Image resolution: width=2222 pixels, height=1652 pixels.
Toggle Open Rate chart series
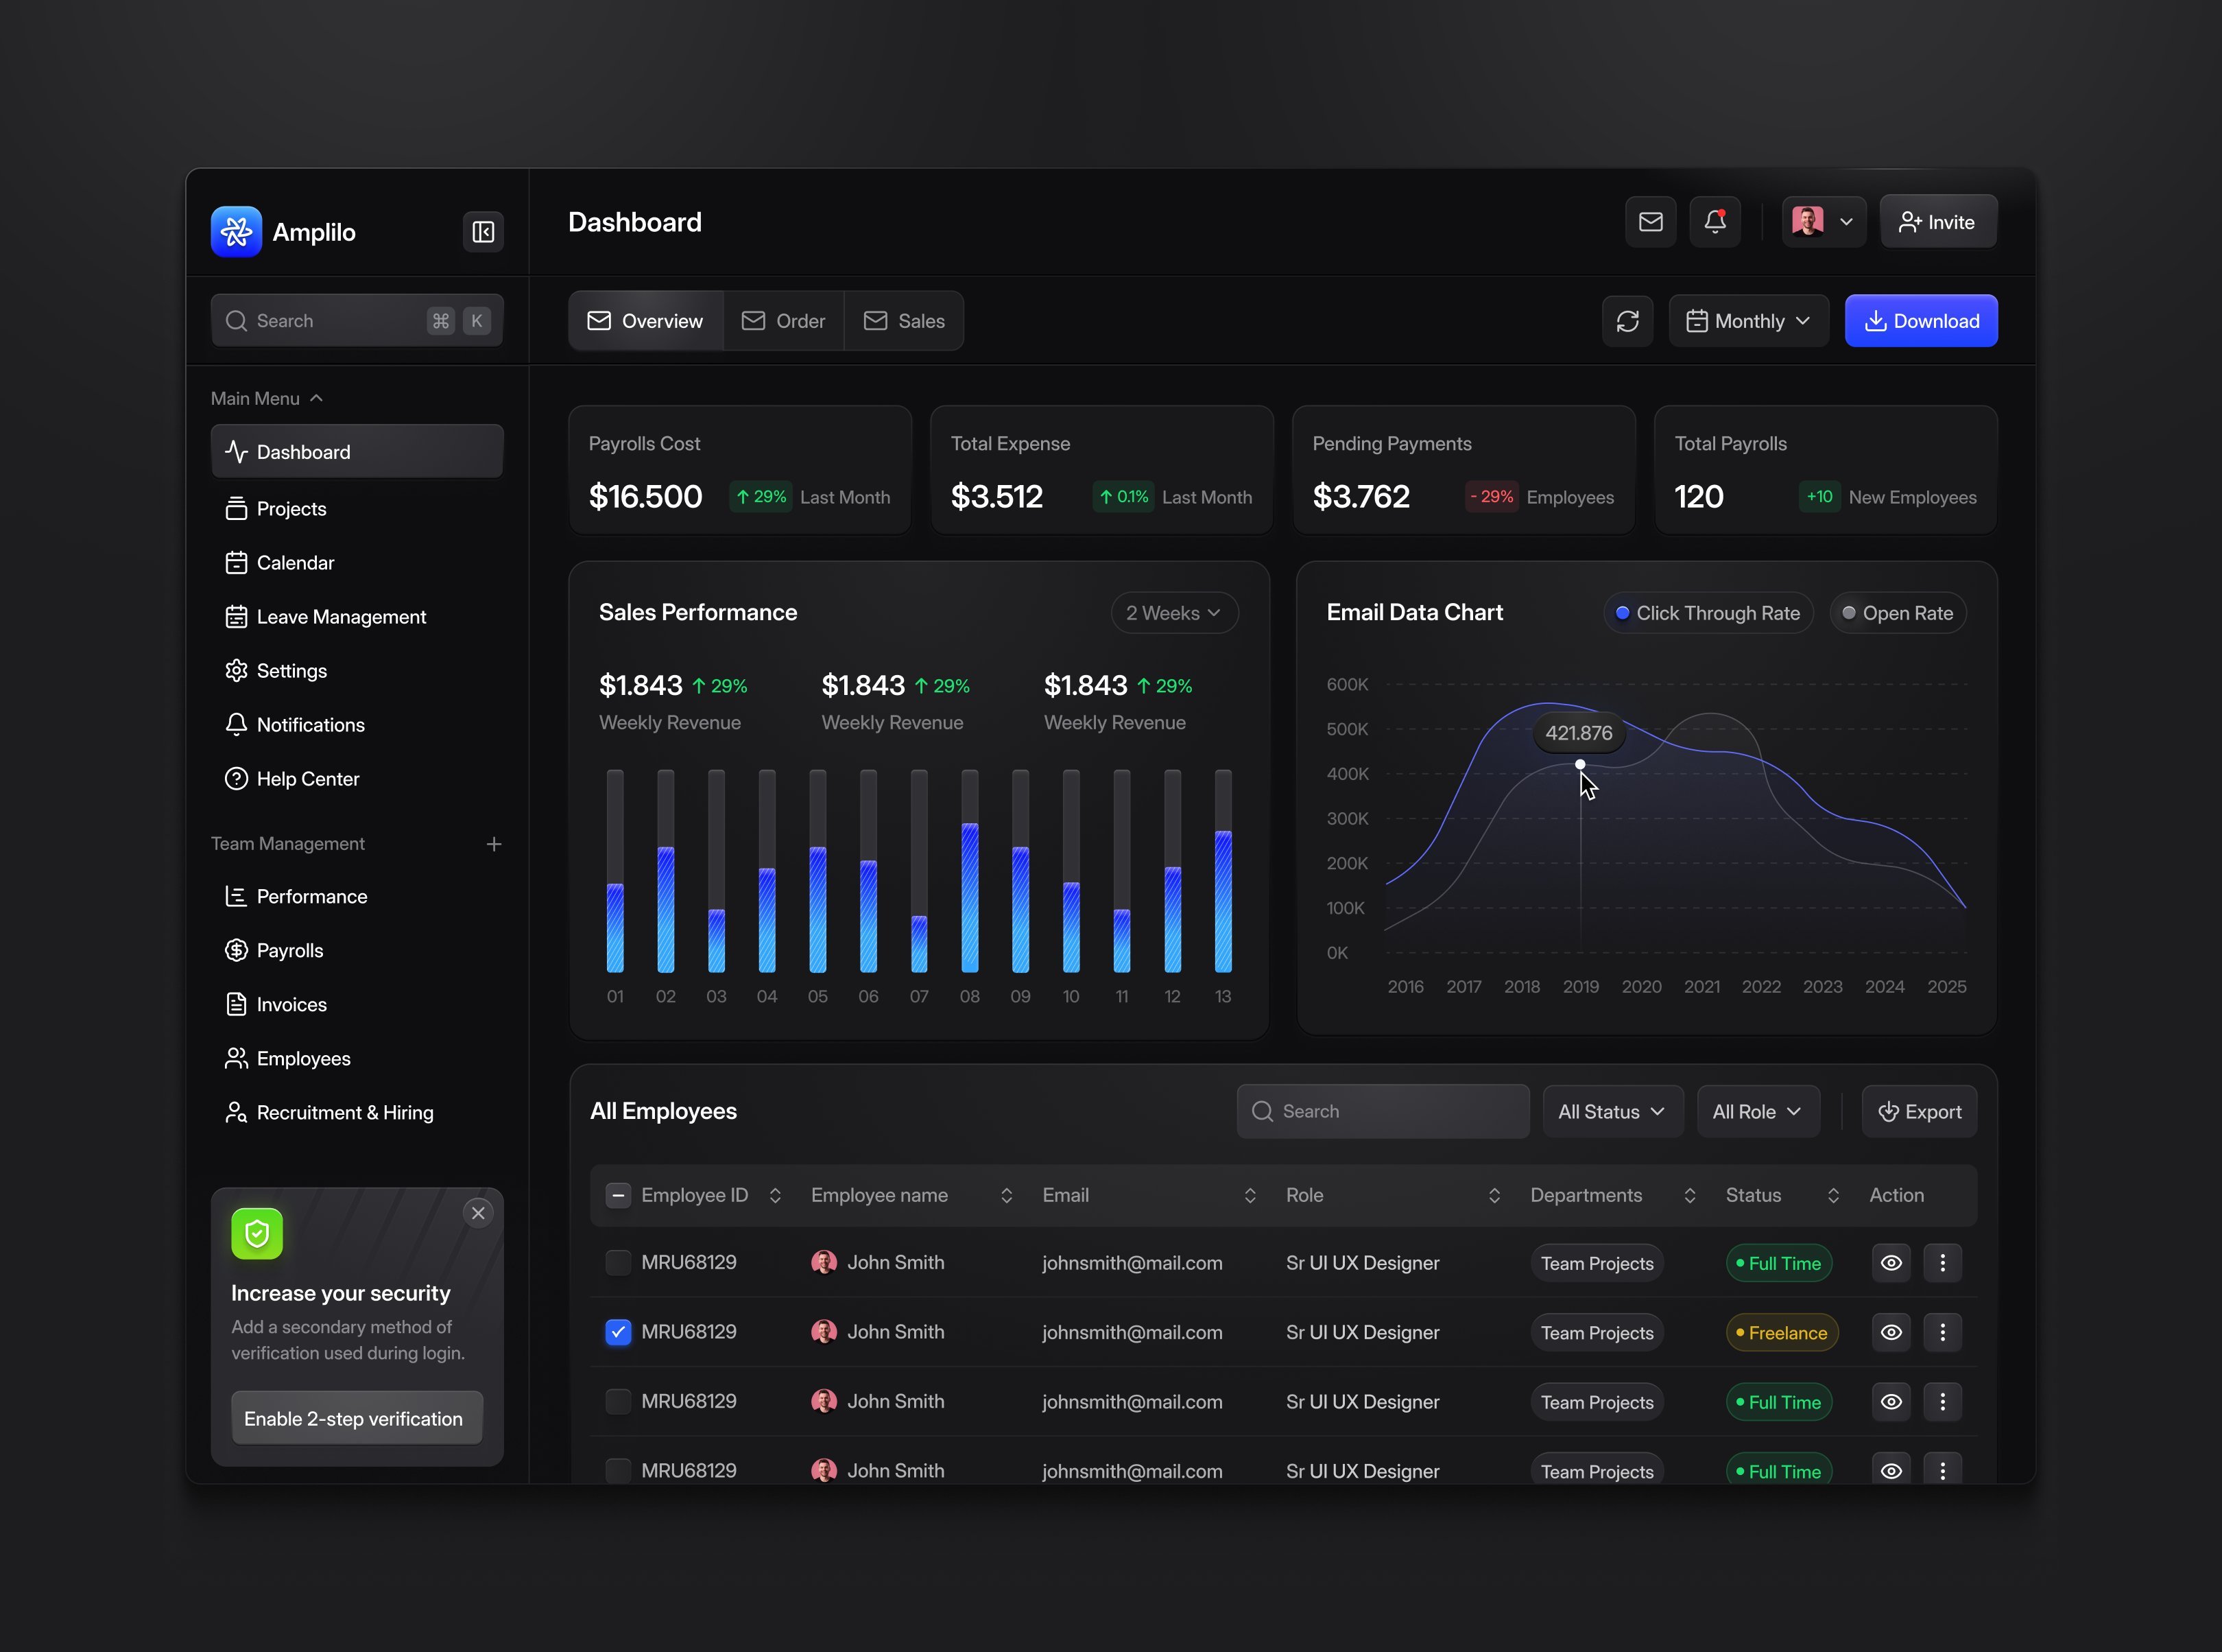pos(1897,613)
